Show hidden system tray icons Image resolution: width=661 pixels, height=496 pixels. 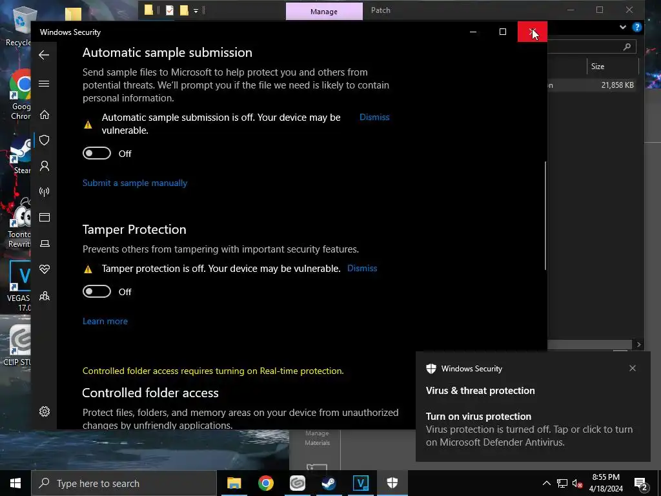[546, 483]
